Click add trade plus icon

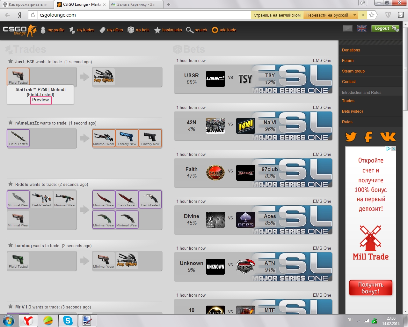pos(215,30)
